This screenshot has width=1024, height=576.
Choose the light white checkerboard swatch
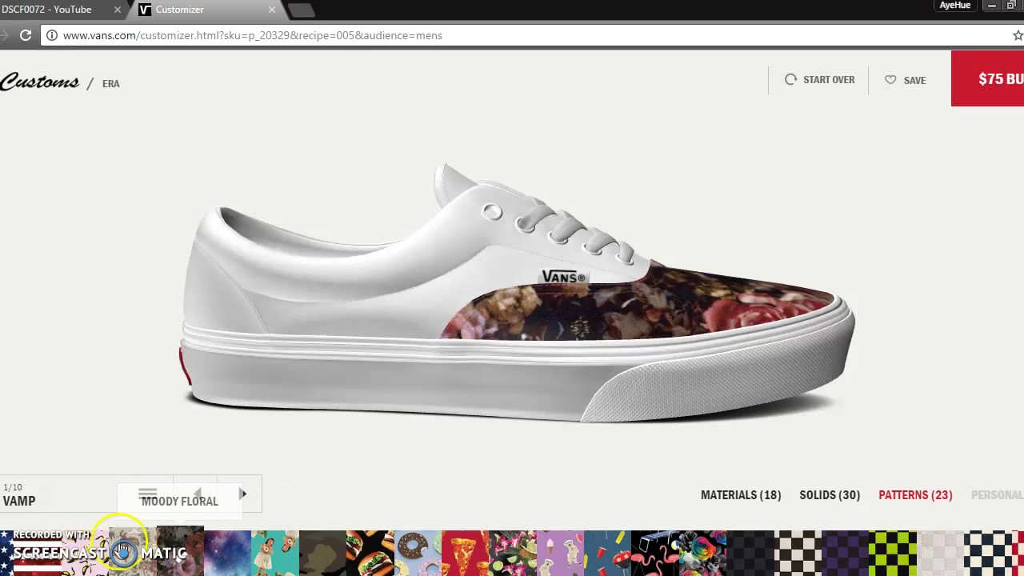[x=940, y=553]
